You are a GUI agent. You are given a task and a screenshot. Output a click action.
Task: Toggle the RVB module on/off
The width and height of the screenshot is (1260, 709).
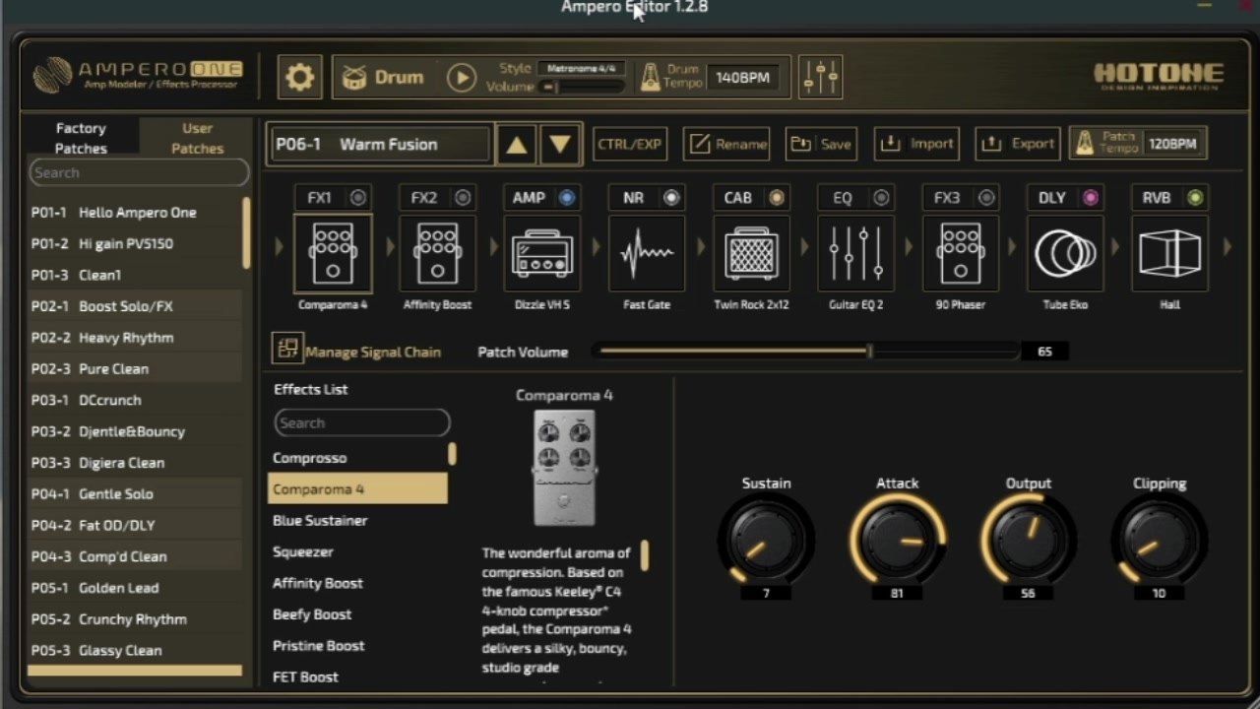1195,198
